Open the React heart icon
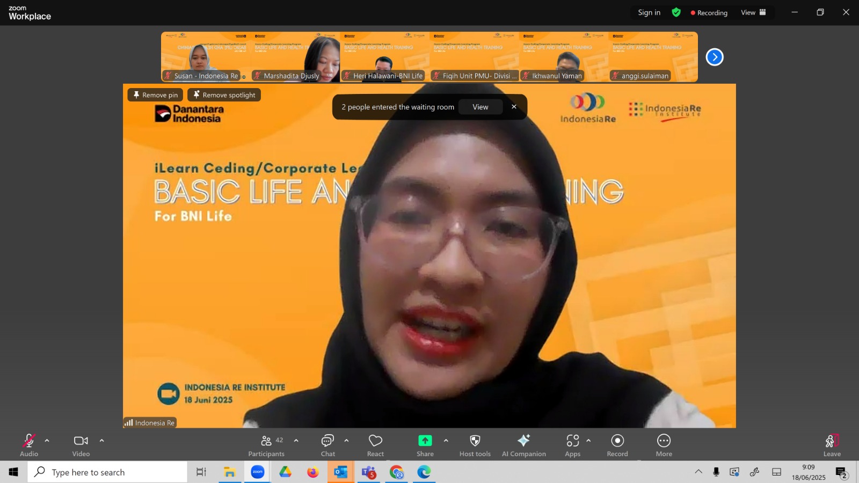 click(375, 445)
